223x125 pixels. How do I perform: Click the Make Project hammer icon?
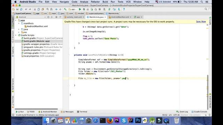click(x=65, y=9)
